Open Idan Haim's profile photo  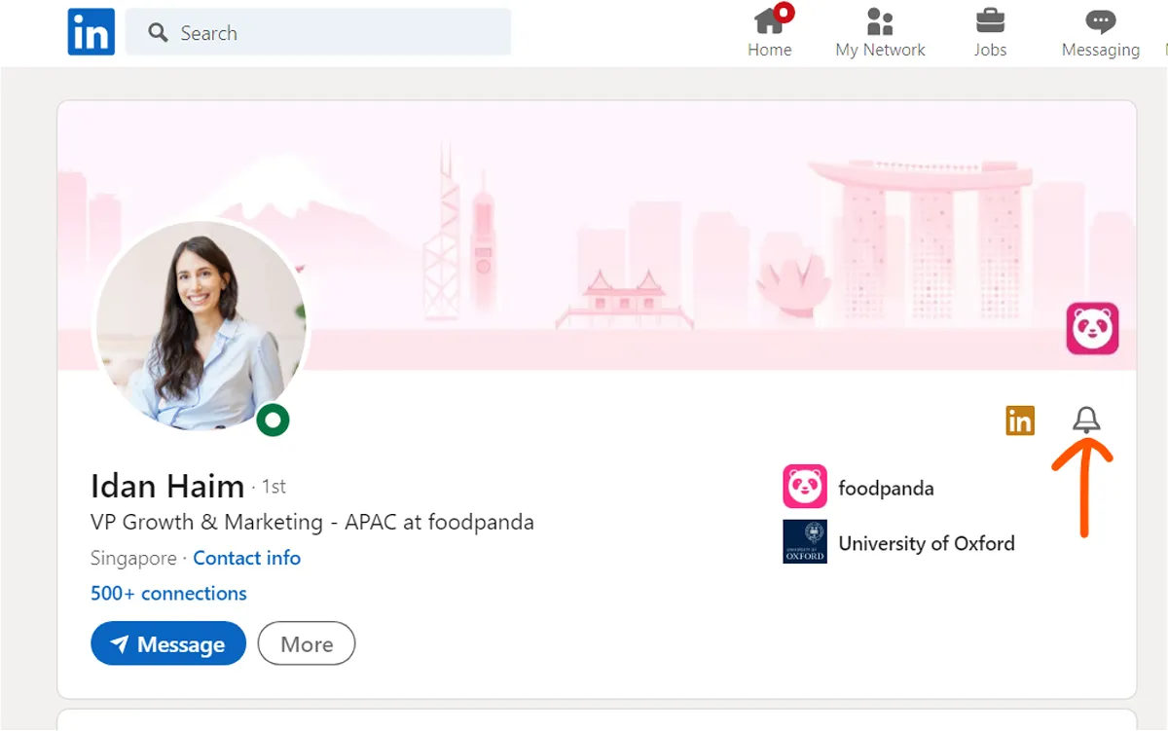201,326
